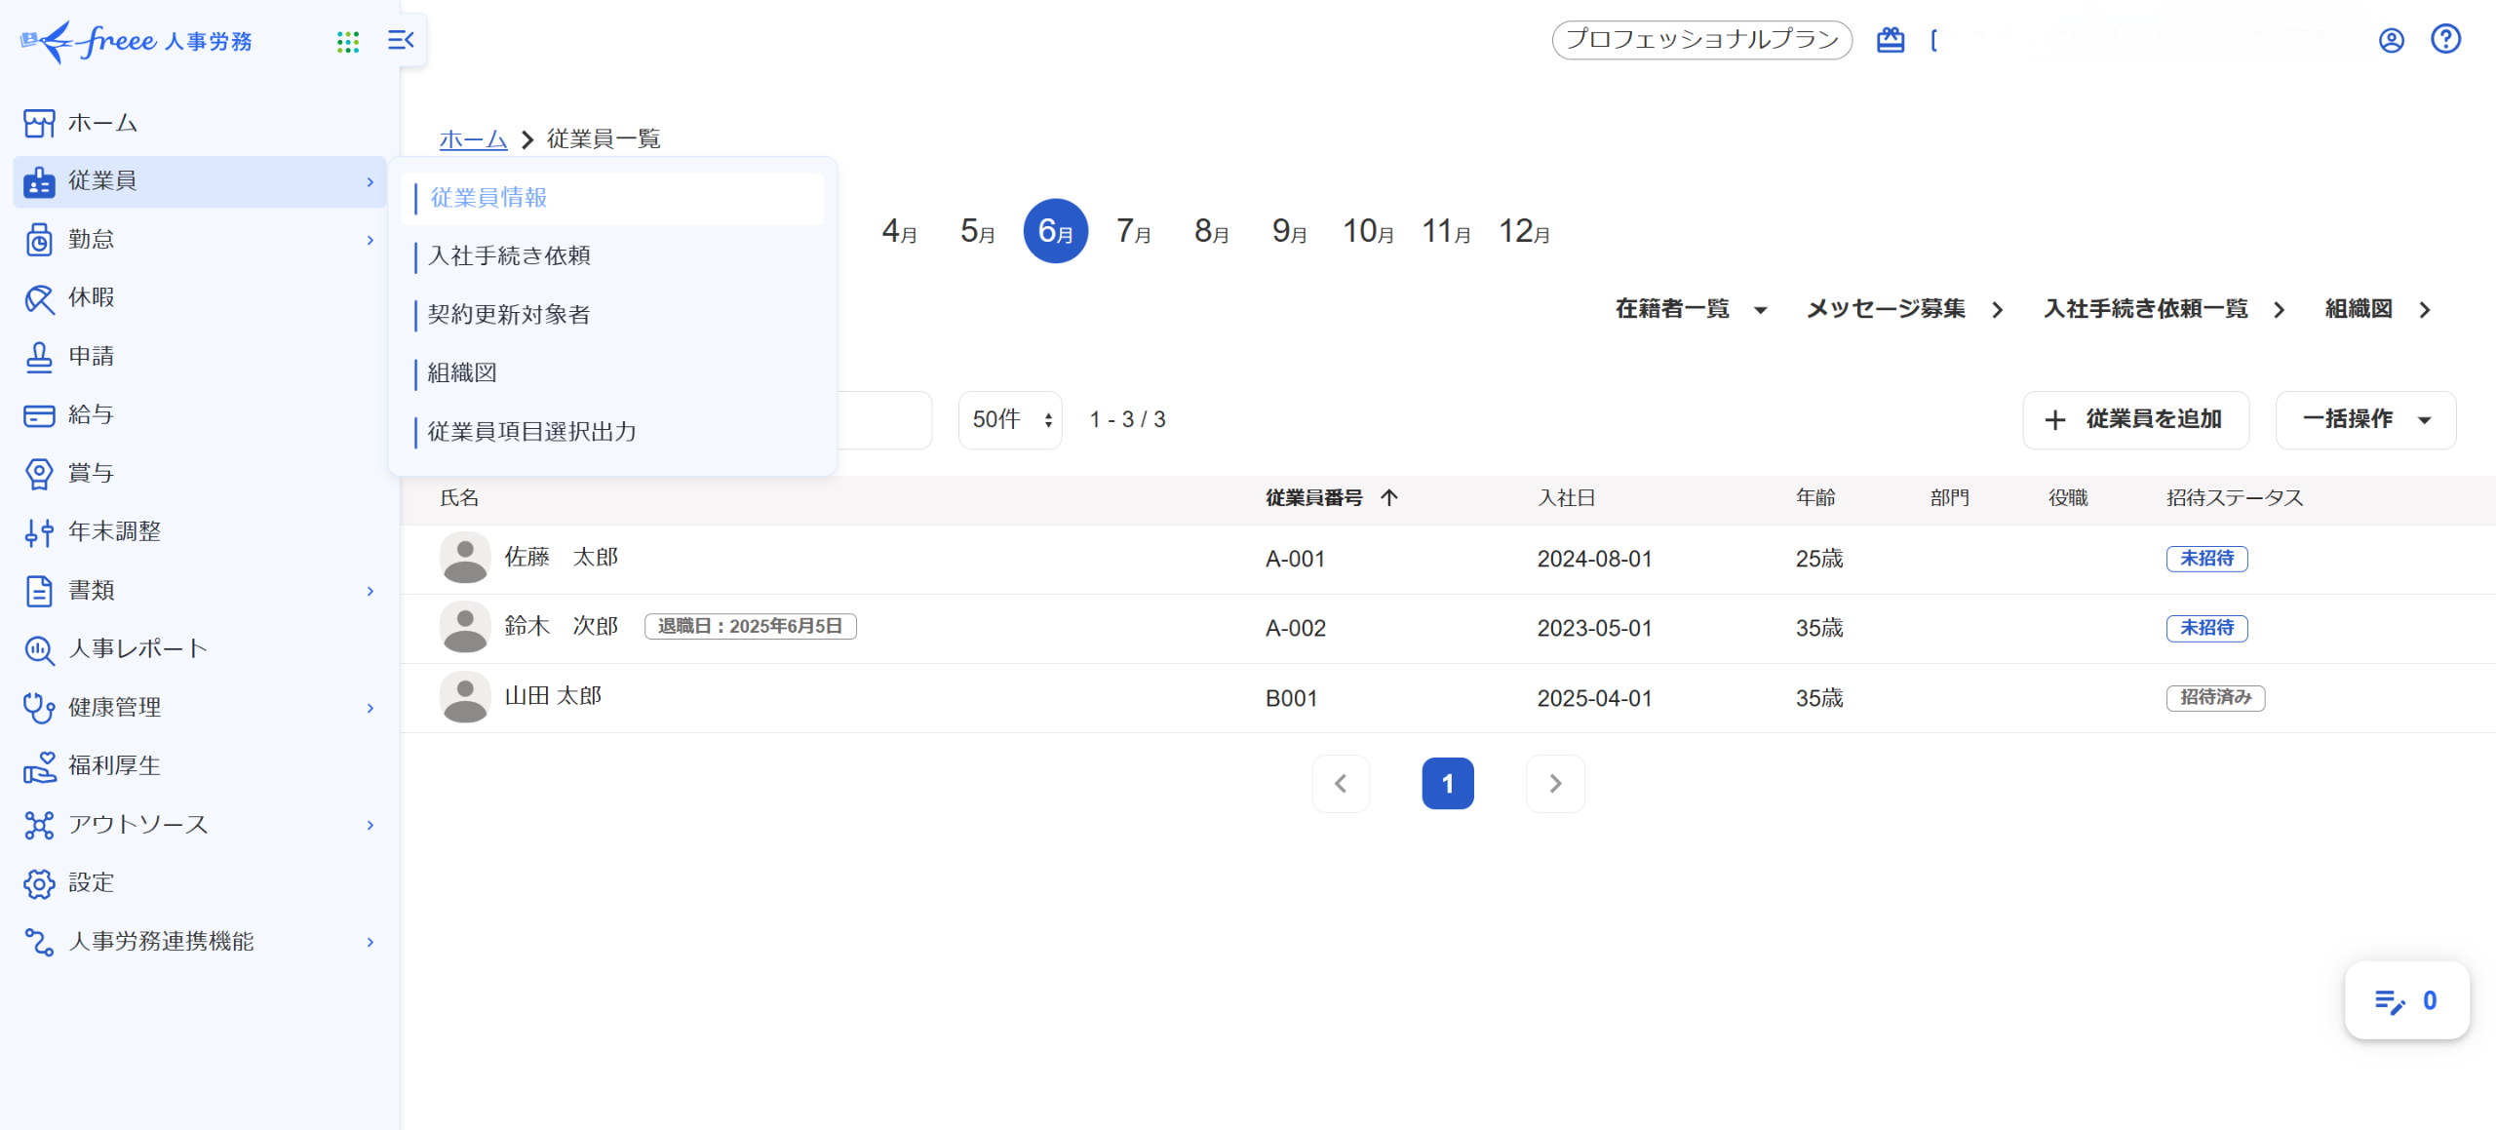The height and width of the screenshot is (1130, 2496).
Task: Open the help question mark icon
Action: [x=2445, y=40]
